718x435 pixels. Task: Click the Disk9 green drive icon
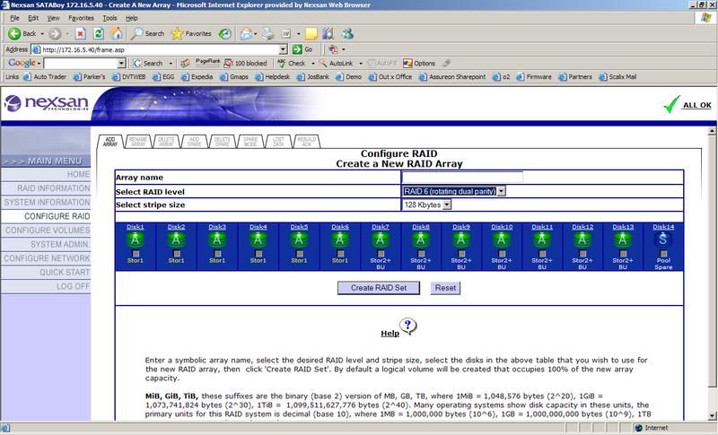pyautogui.click(x=461, y=239)
